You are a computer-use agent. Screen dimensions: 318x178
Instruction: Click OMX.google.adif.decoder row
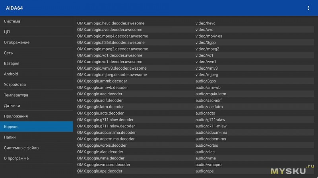[195, 100]
